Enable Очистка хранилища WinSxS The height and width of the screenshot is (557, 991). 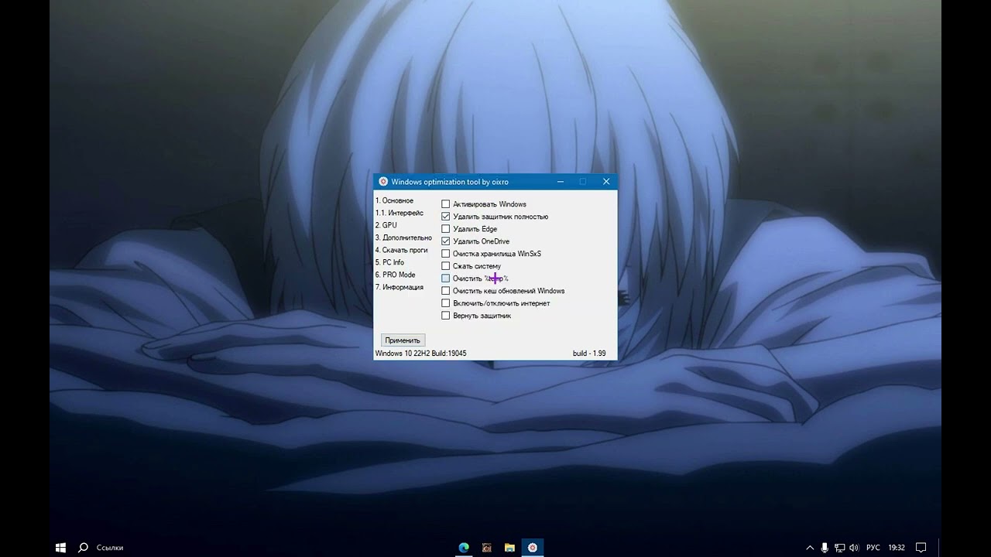point(446,254)
